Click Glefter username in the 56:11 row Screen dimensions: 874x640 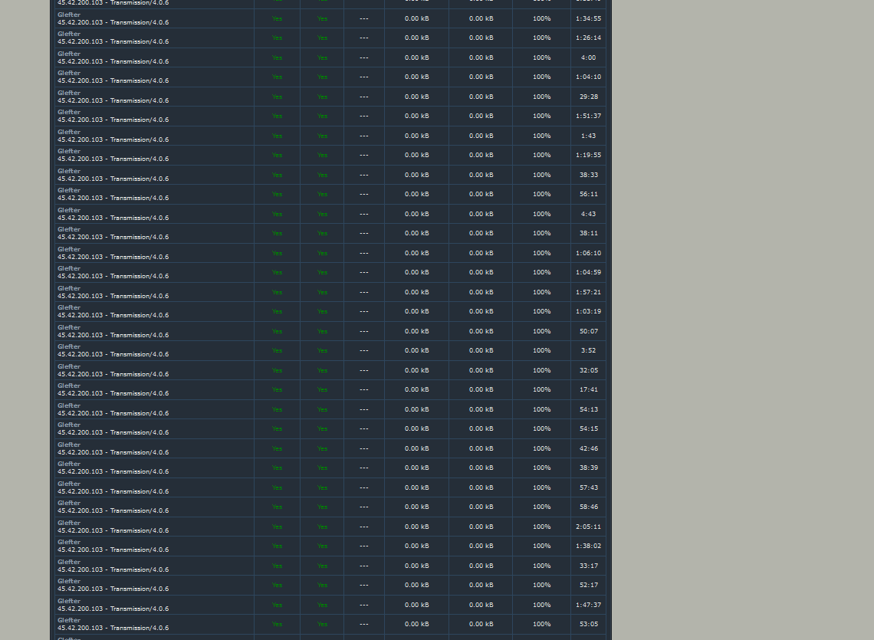click(x=69, y=190)
